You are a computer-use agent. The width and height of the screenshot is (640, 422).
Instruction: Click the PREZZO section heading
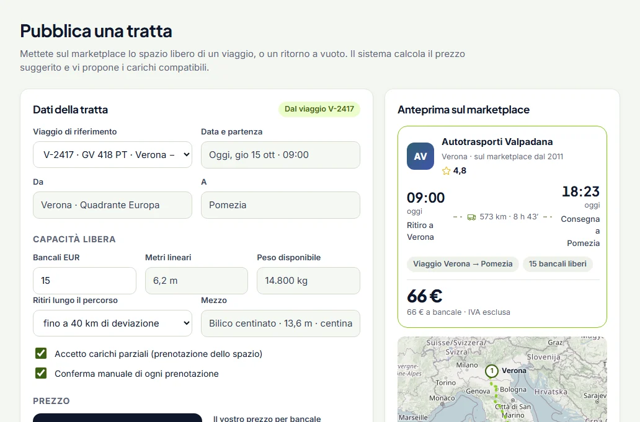[x=51, y=401]
